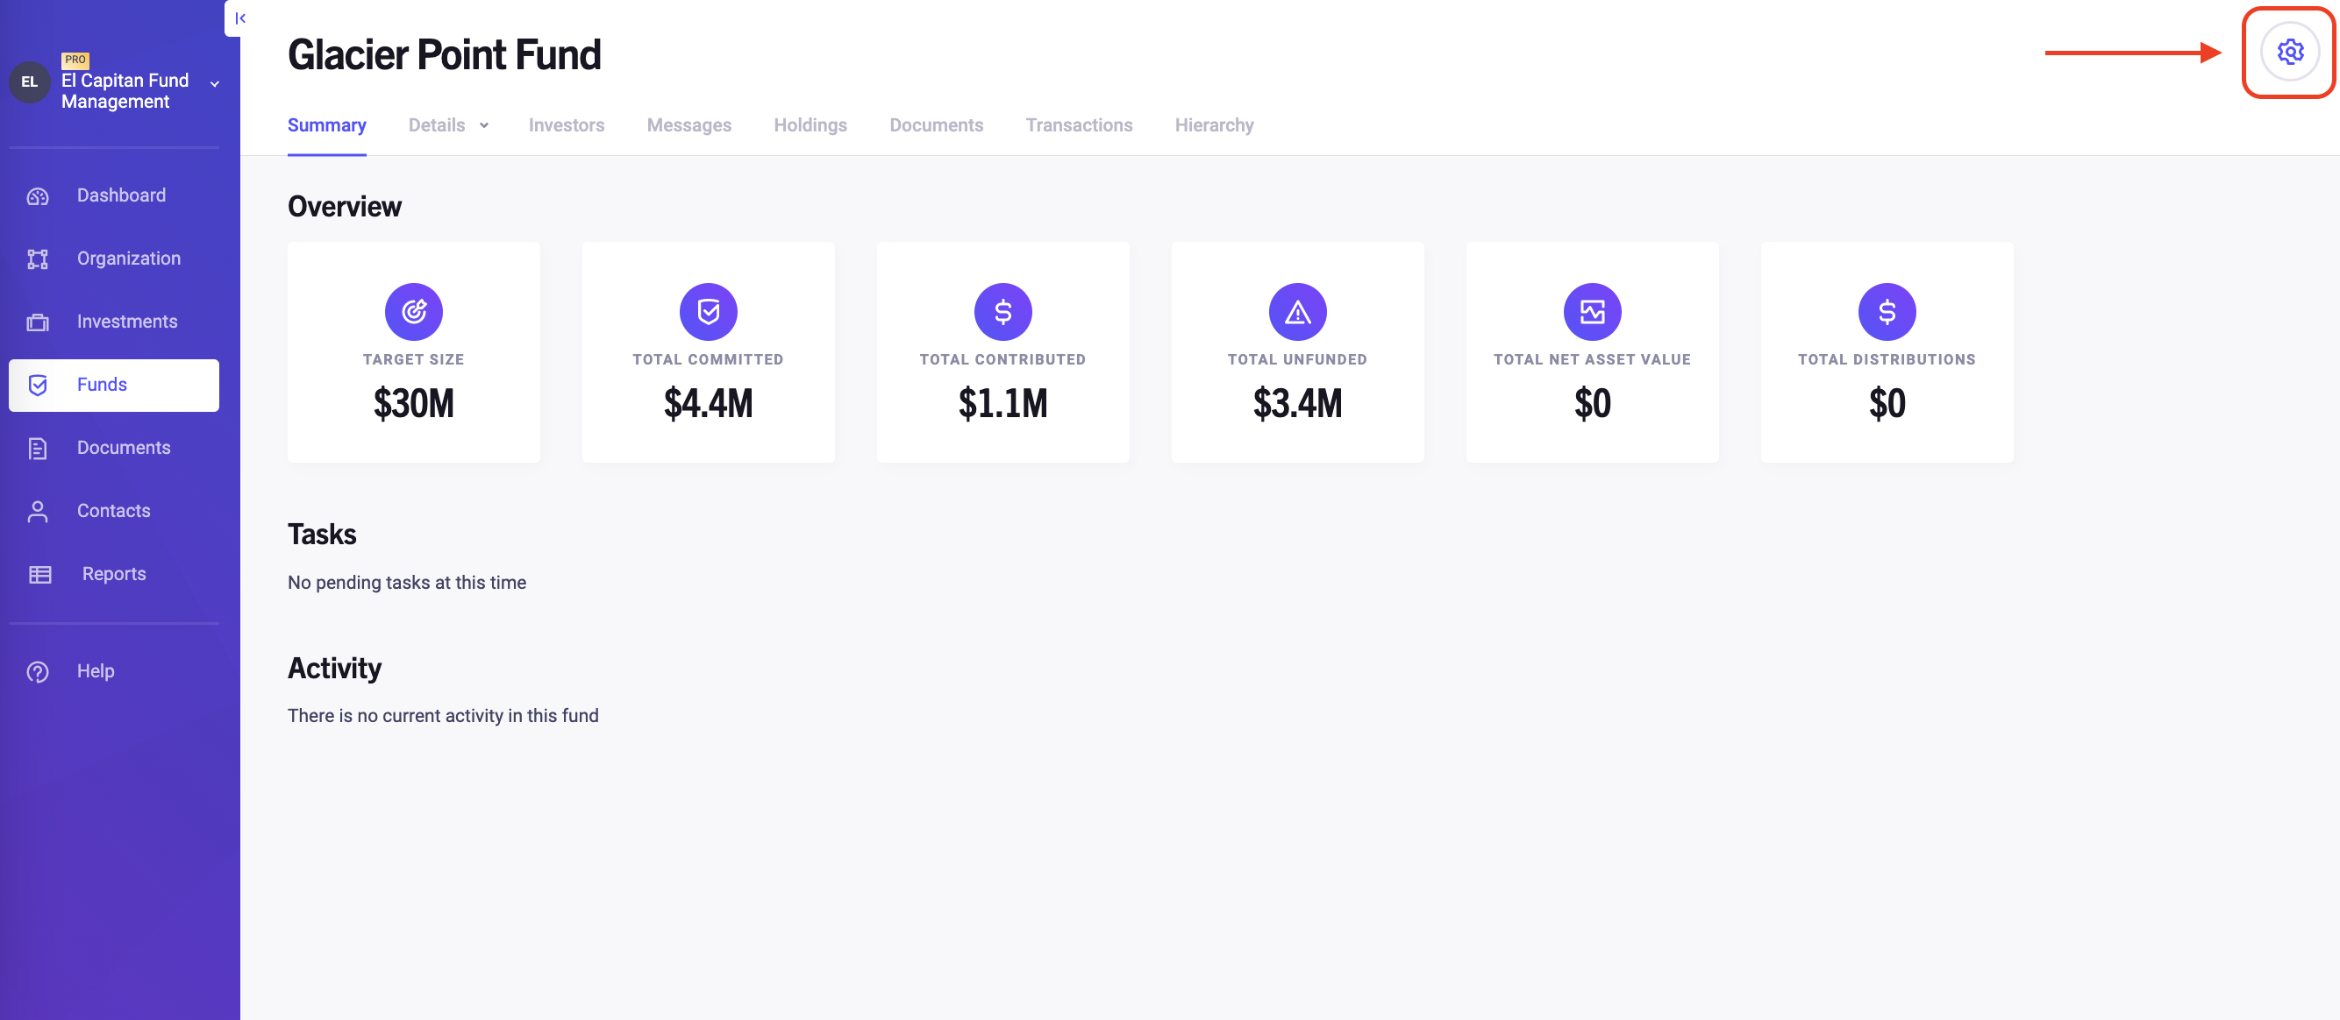Select Funds in sidebar

[113, 385]
